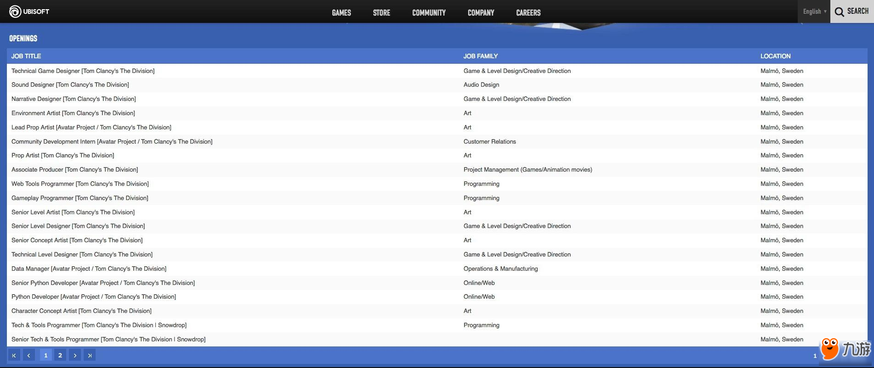Click Malmö, Sweden in Data Manager row
Screen dimensions: 874x368
coord(782,268)
